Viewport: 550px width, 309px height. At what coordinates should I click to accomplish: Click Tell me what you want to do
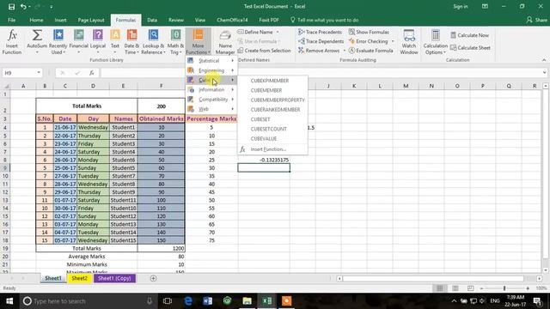(324, 20)
